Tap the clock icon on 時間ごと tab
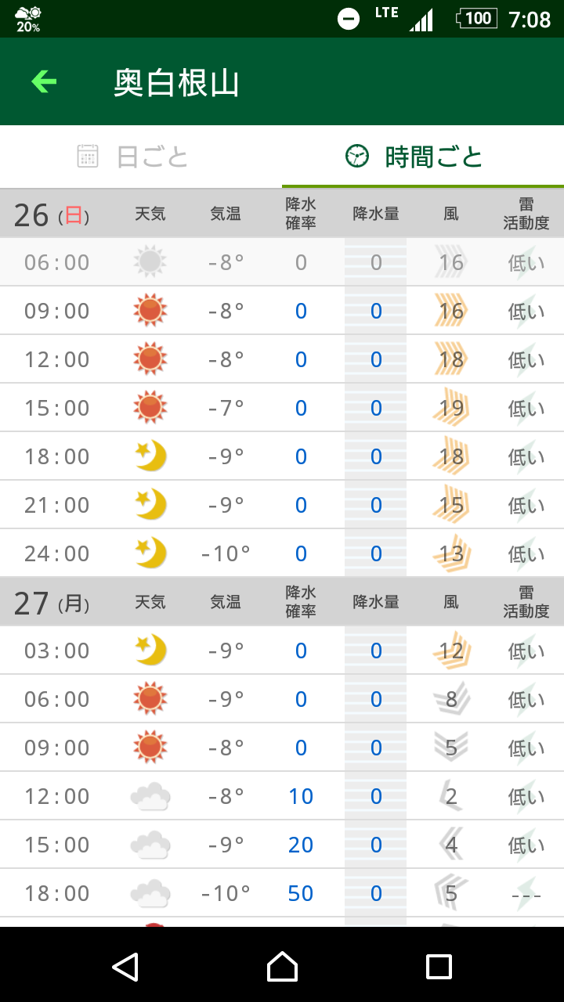 (x=357, y=157)
